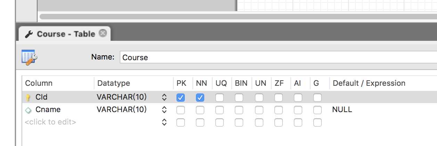The height and width of the screenshot is (146, 437).
Task: Enable AI checkbox for CId column
Action: click(x=298, y=98)
